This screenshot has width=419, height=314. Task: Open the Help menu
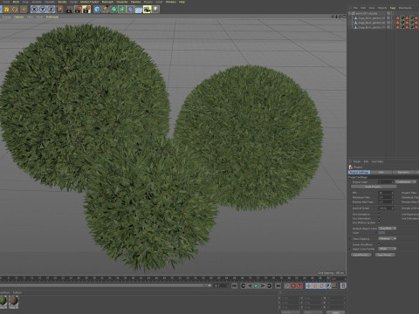(x=182, y=2)
